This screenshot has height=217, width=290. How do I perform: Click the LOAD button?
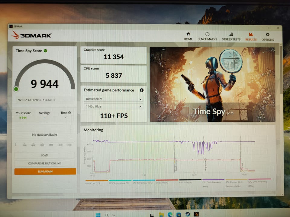click(x=44, y=156)
